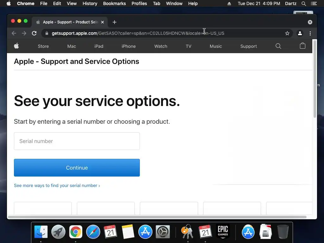The image size is (324, 243).
Task: Open the Help menu
Action: [193, 3]
